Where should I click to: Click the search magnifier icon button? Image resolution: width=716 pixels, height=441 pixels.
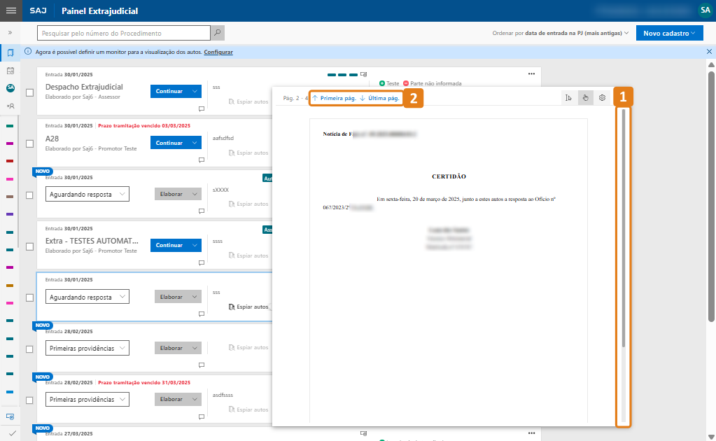pos(218,33)
